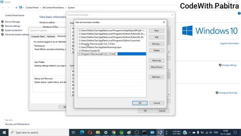Close the Edit environment variable dialog
The image size is (241, 136).
164,22
